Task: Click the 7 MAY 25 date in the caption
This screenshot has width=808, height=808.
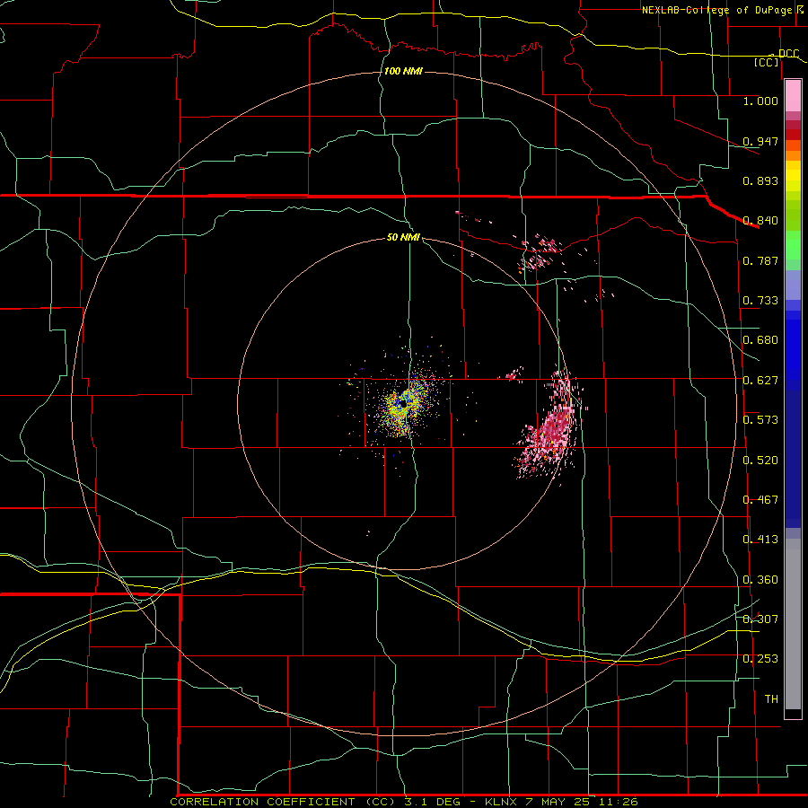Action: (x=556, y=802)
